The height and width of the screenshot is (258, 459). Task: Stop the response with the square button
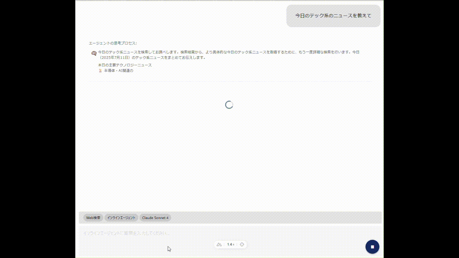click(x=372, y=247)
